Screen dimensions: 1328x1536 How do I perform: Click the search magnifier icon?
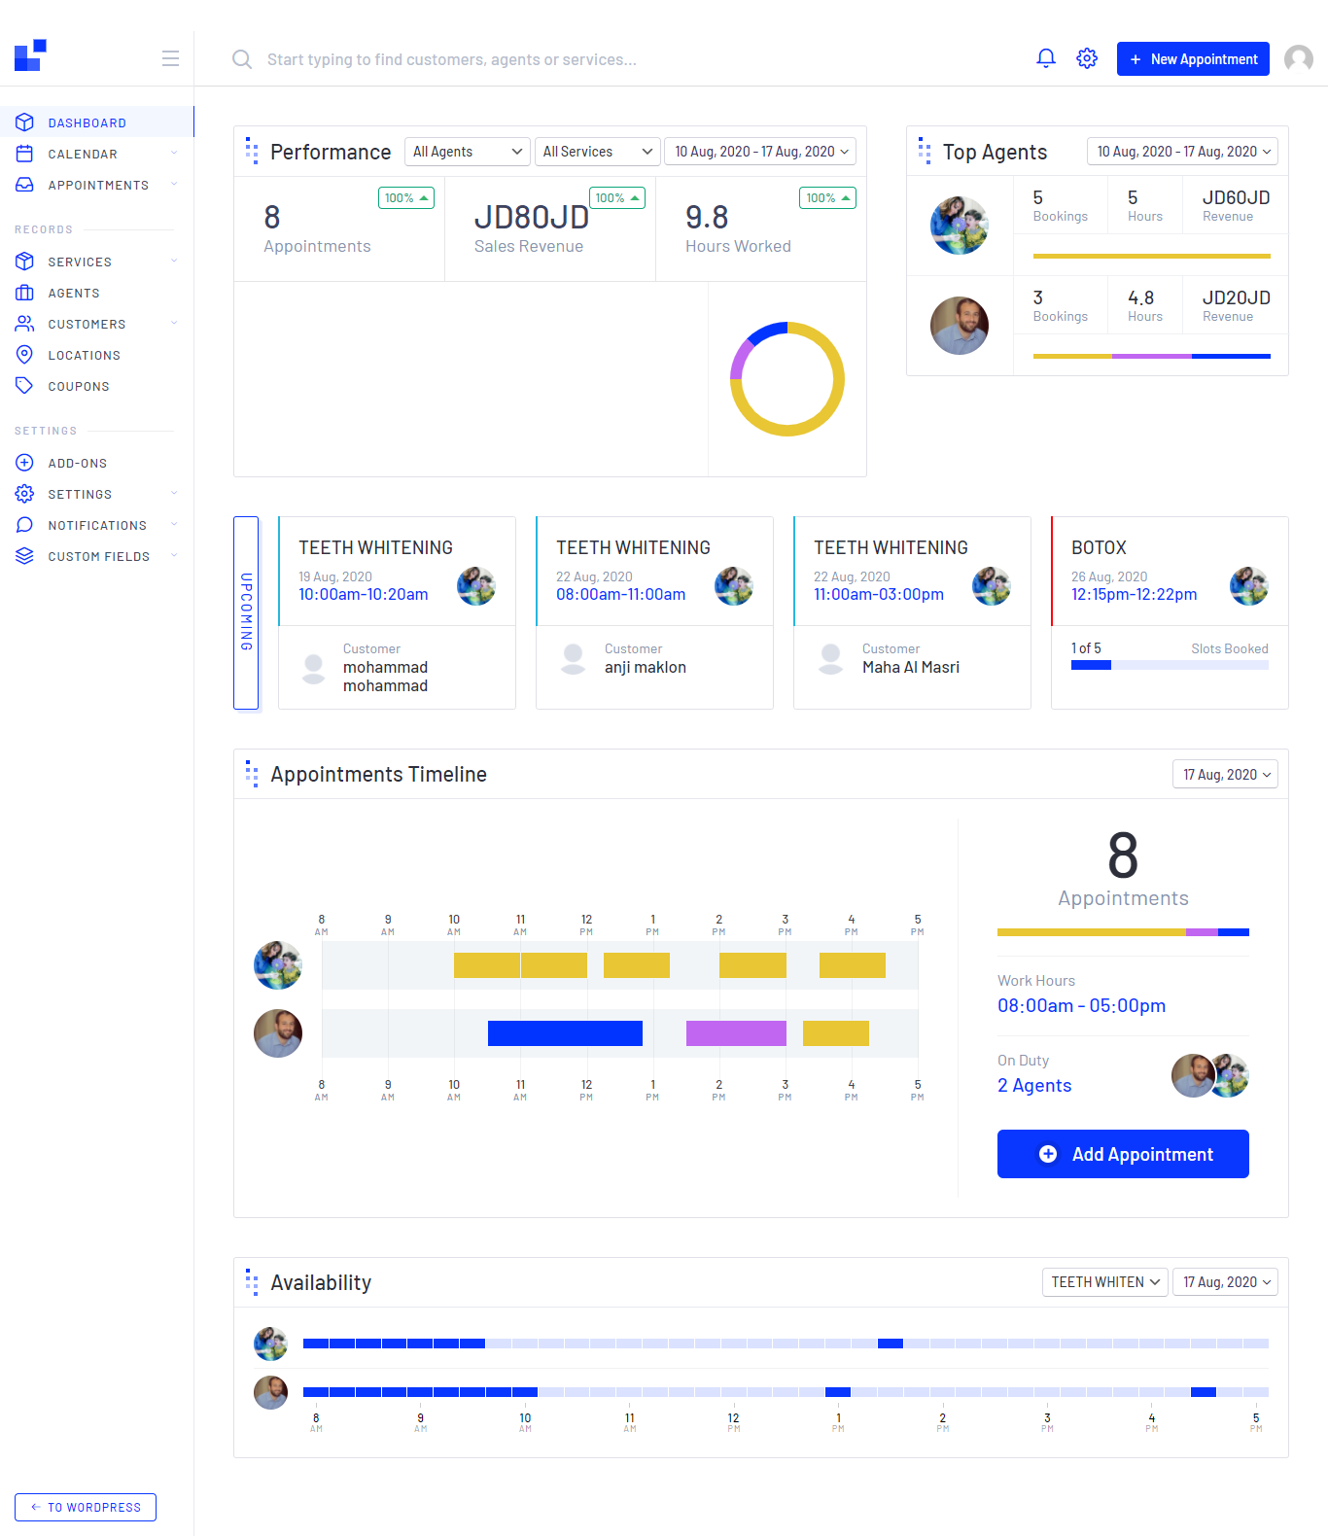coord(242,59)
